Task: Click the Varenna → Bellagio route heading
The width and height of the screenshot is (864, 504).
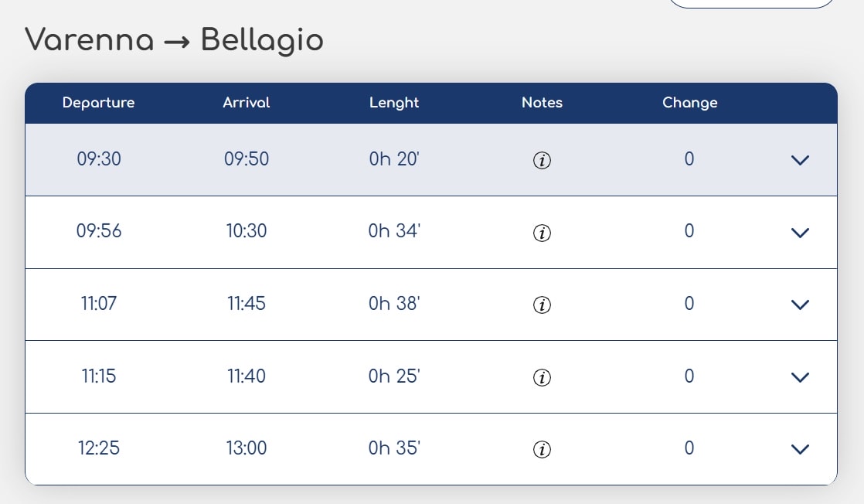Action: [174, 39]
